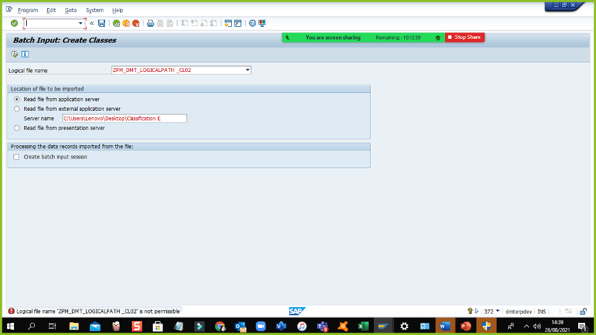Expand the Logical file name dropdown
The width and height of the screenshot is (596, 335).
coord(247,70)
